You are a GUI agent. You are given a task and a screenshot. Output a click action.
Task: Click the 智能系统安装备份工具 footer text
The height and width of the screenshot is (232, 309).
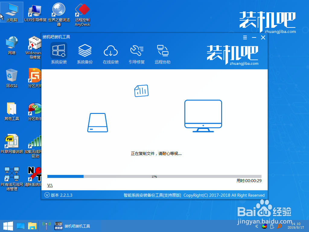click(x=152, y=195)
